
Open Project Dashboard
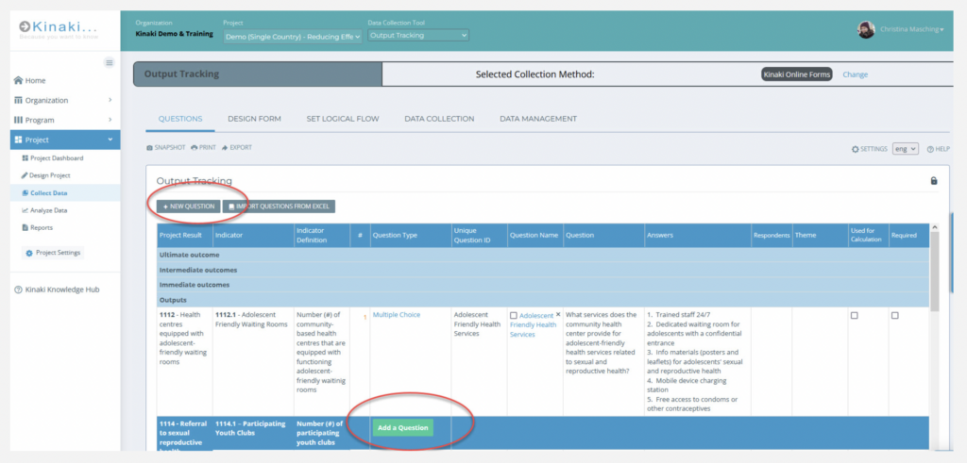53,158
